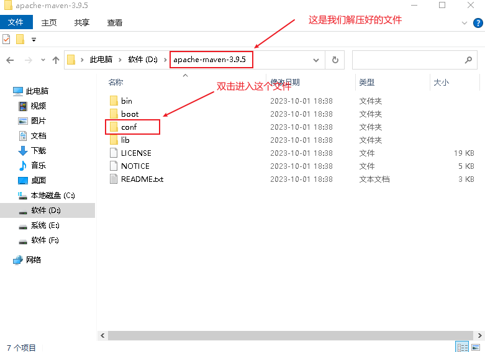Open the 文件 ribbon tab
The image size is (485, 352).
point(16,22)
